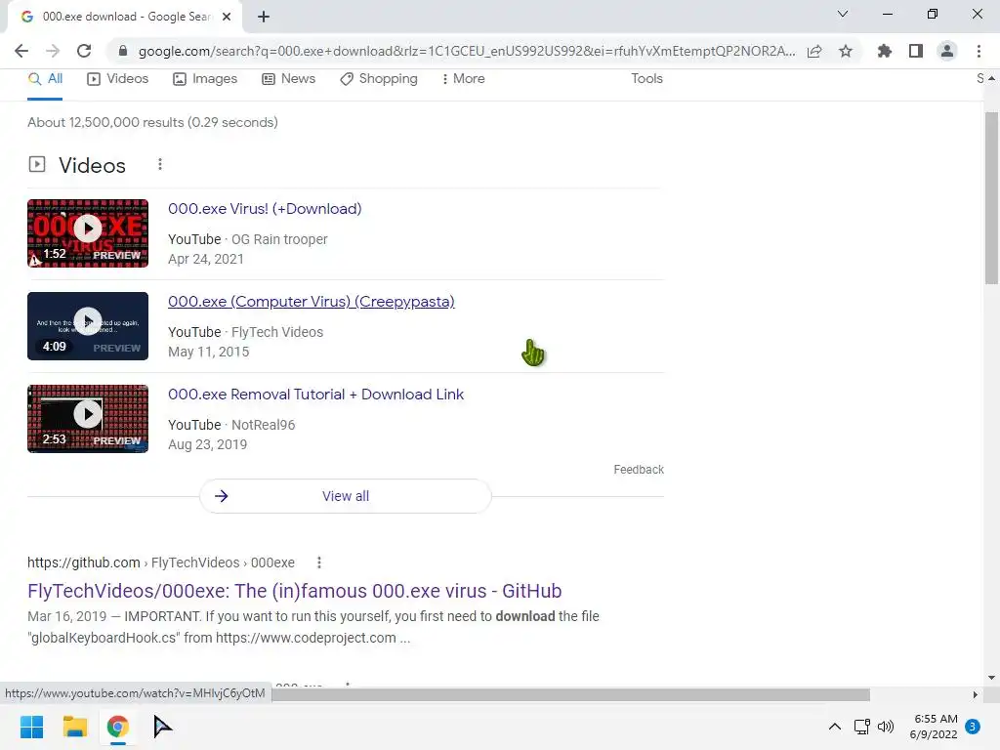Toggle the Chrome side panel
The image size is (1000, 750).
click(916, 51)
